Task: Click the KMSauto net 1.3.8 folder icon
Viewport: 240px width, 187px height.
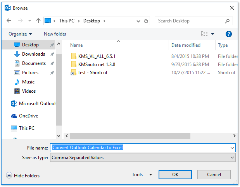Action: click(74, 64)
